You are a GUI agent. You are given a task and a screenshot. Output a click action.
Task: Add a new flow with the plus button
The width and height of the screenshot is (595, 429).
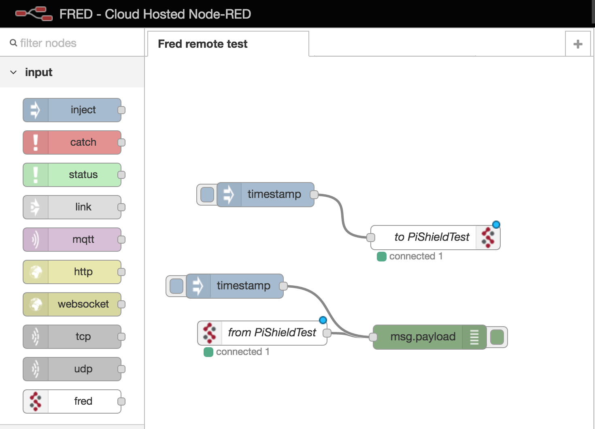tap(578, 44)
